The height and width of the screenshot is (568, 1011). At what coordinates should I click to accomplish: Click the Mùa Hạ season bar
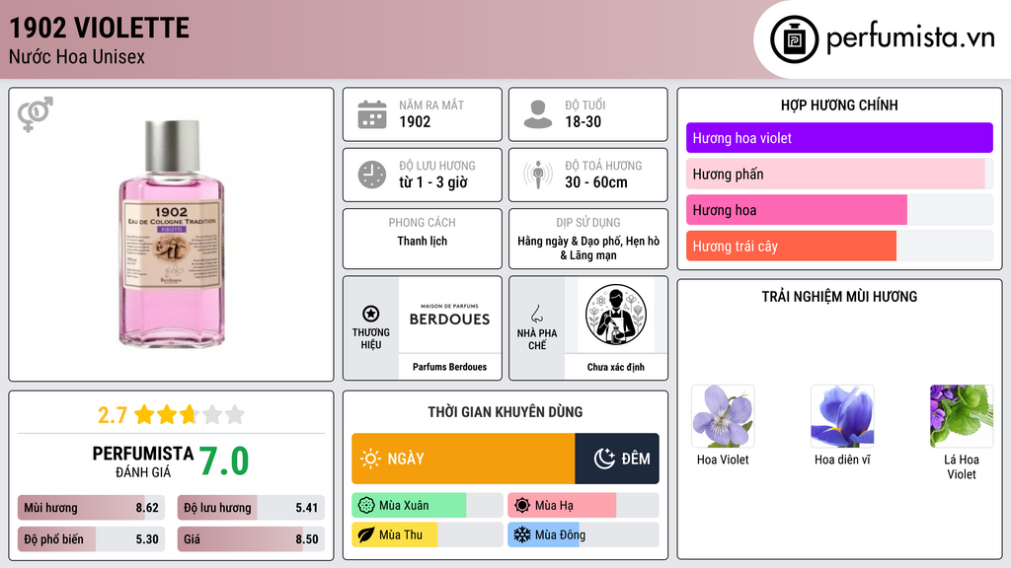pyautogui.click(x=583, y=506)
